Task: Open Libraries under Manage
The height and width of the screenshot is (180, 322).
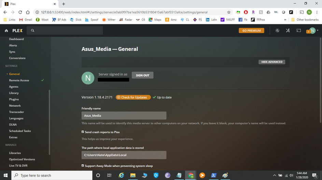Action: (x=15, y=153)
